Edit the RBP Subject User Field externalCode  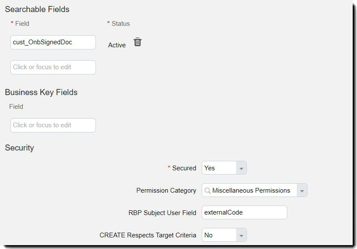click(244, 212)
